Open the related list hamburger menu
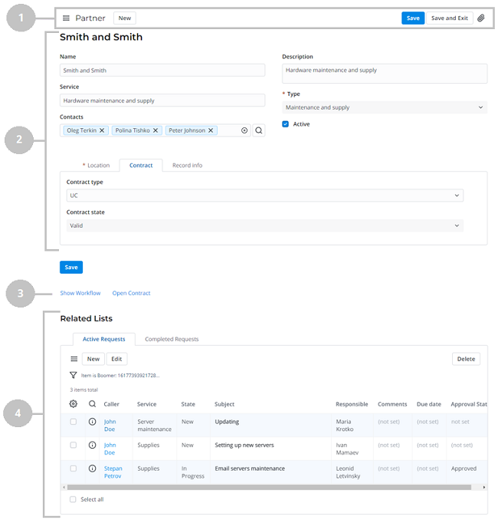The height and width of the screenshot is (523, 498). (x=74, y=359)
